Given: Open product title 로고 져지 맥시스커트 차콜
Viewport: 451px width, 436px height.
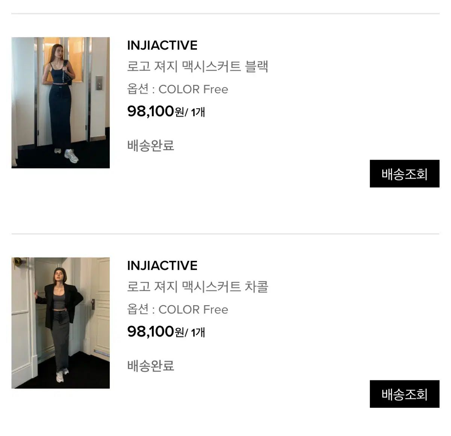Looking at the screenshot, I should 198,287.
